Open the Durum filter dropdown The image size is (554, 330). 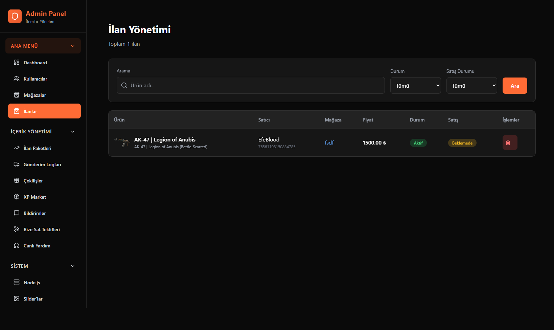tap(415, 86)
